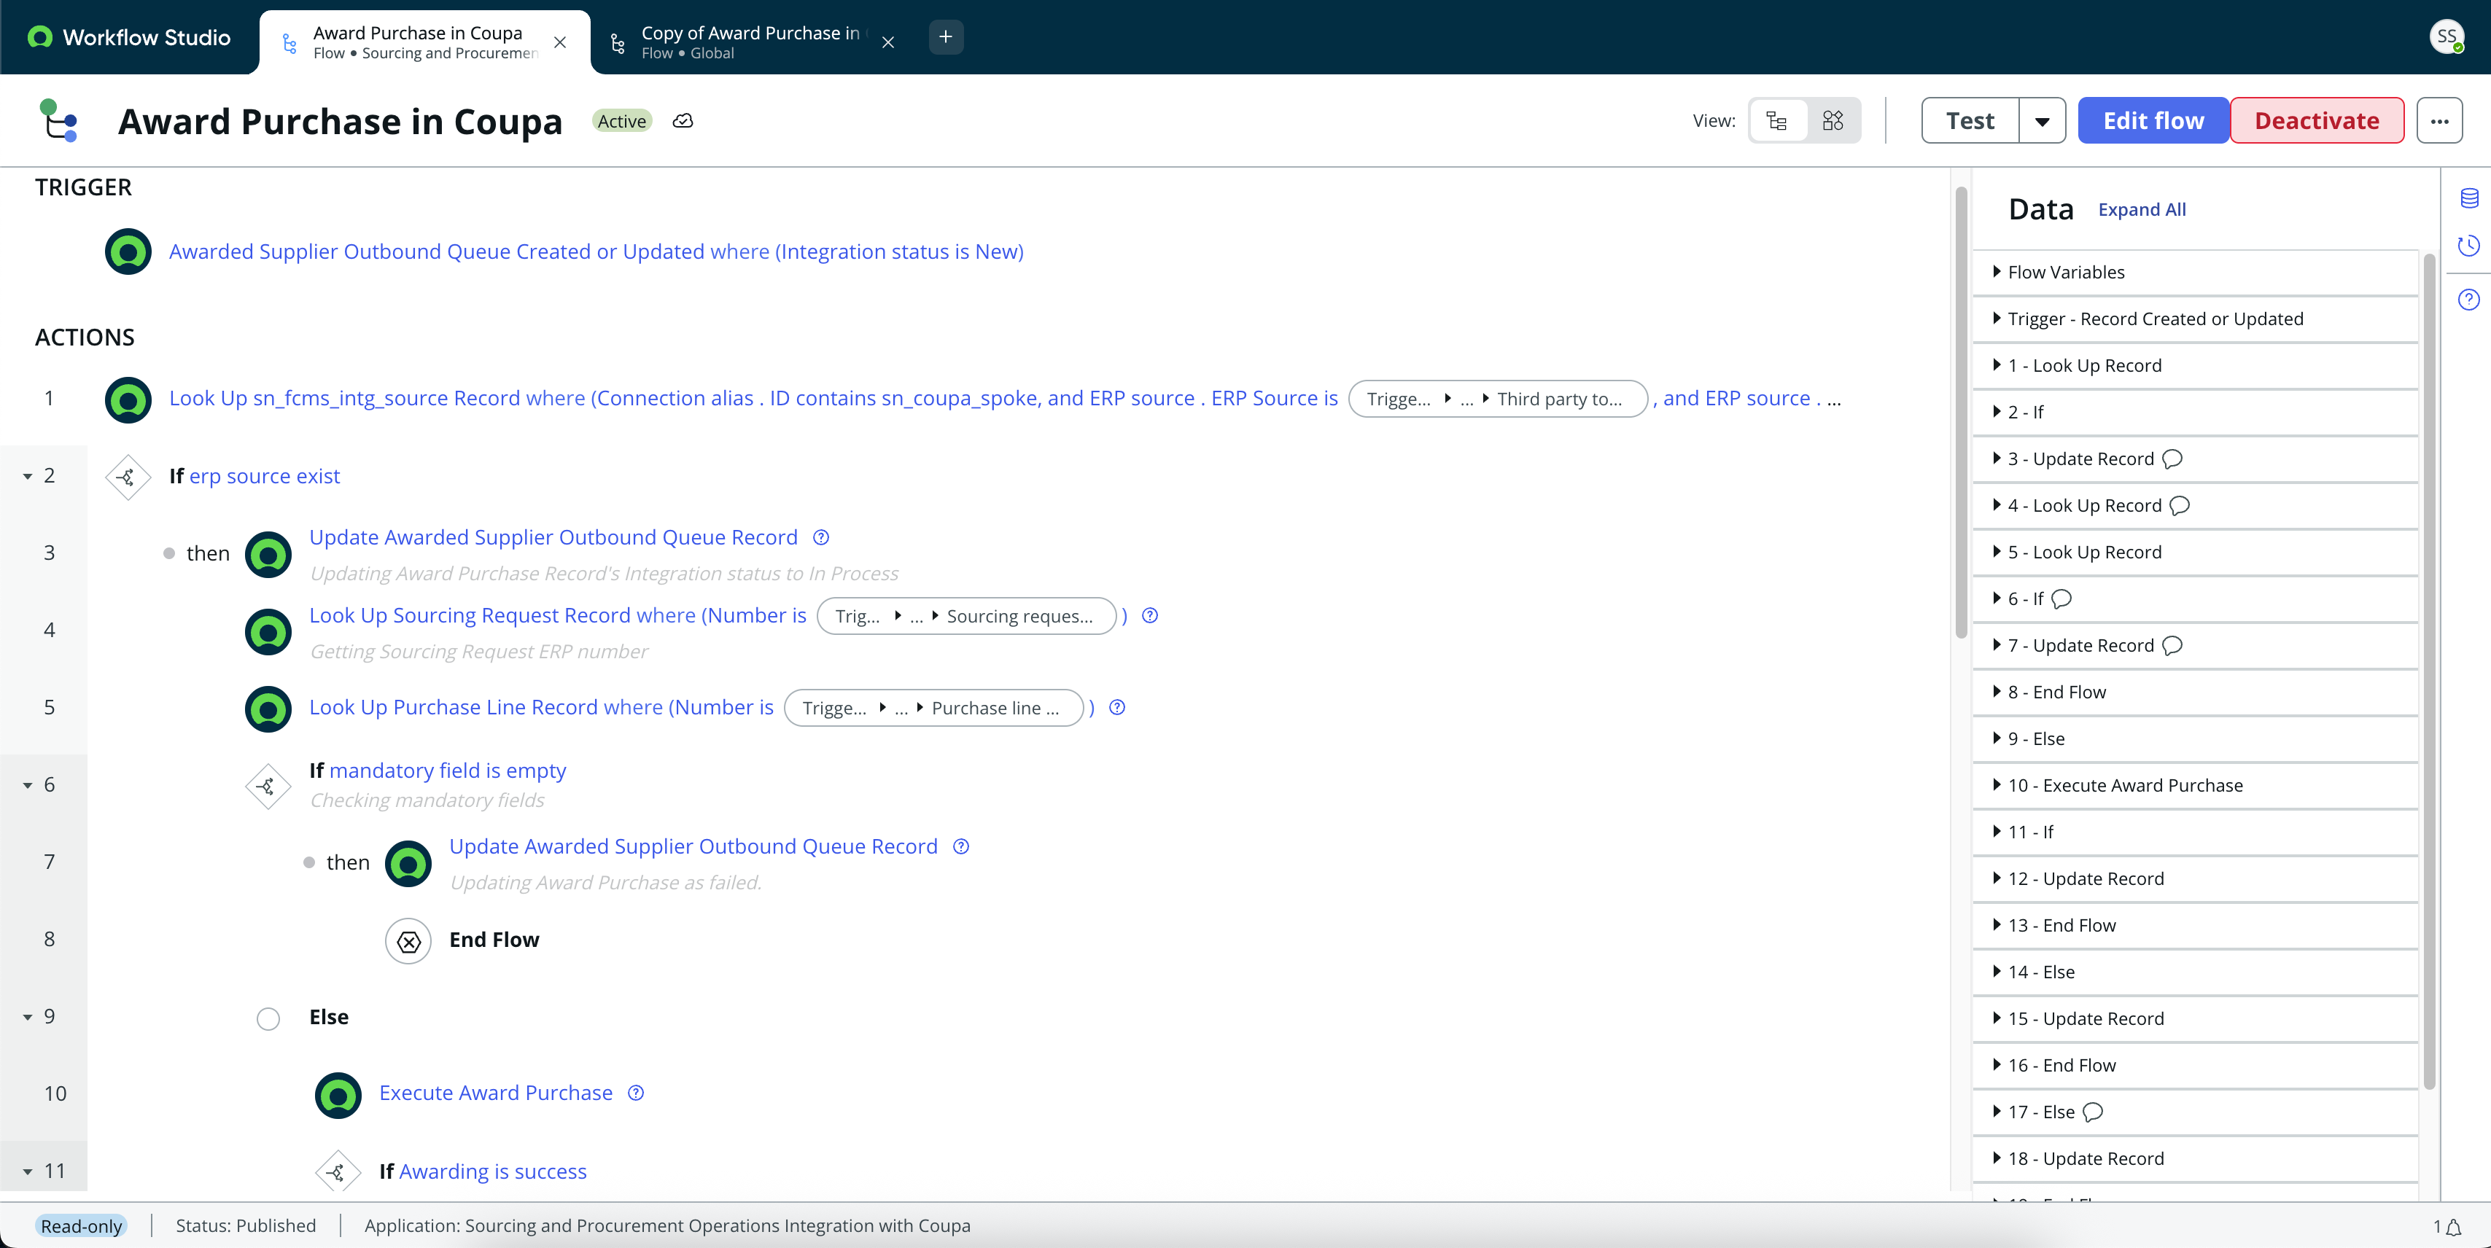Image resolution: width=2491 pixels, height=1248 pixels.
Task: Click the trigger action icon
Action: (x=128, y=251)
